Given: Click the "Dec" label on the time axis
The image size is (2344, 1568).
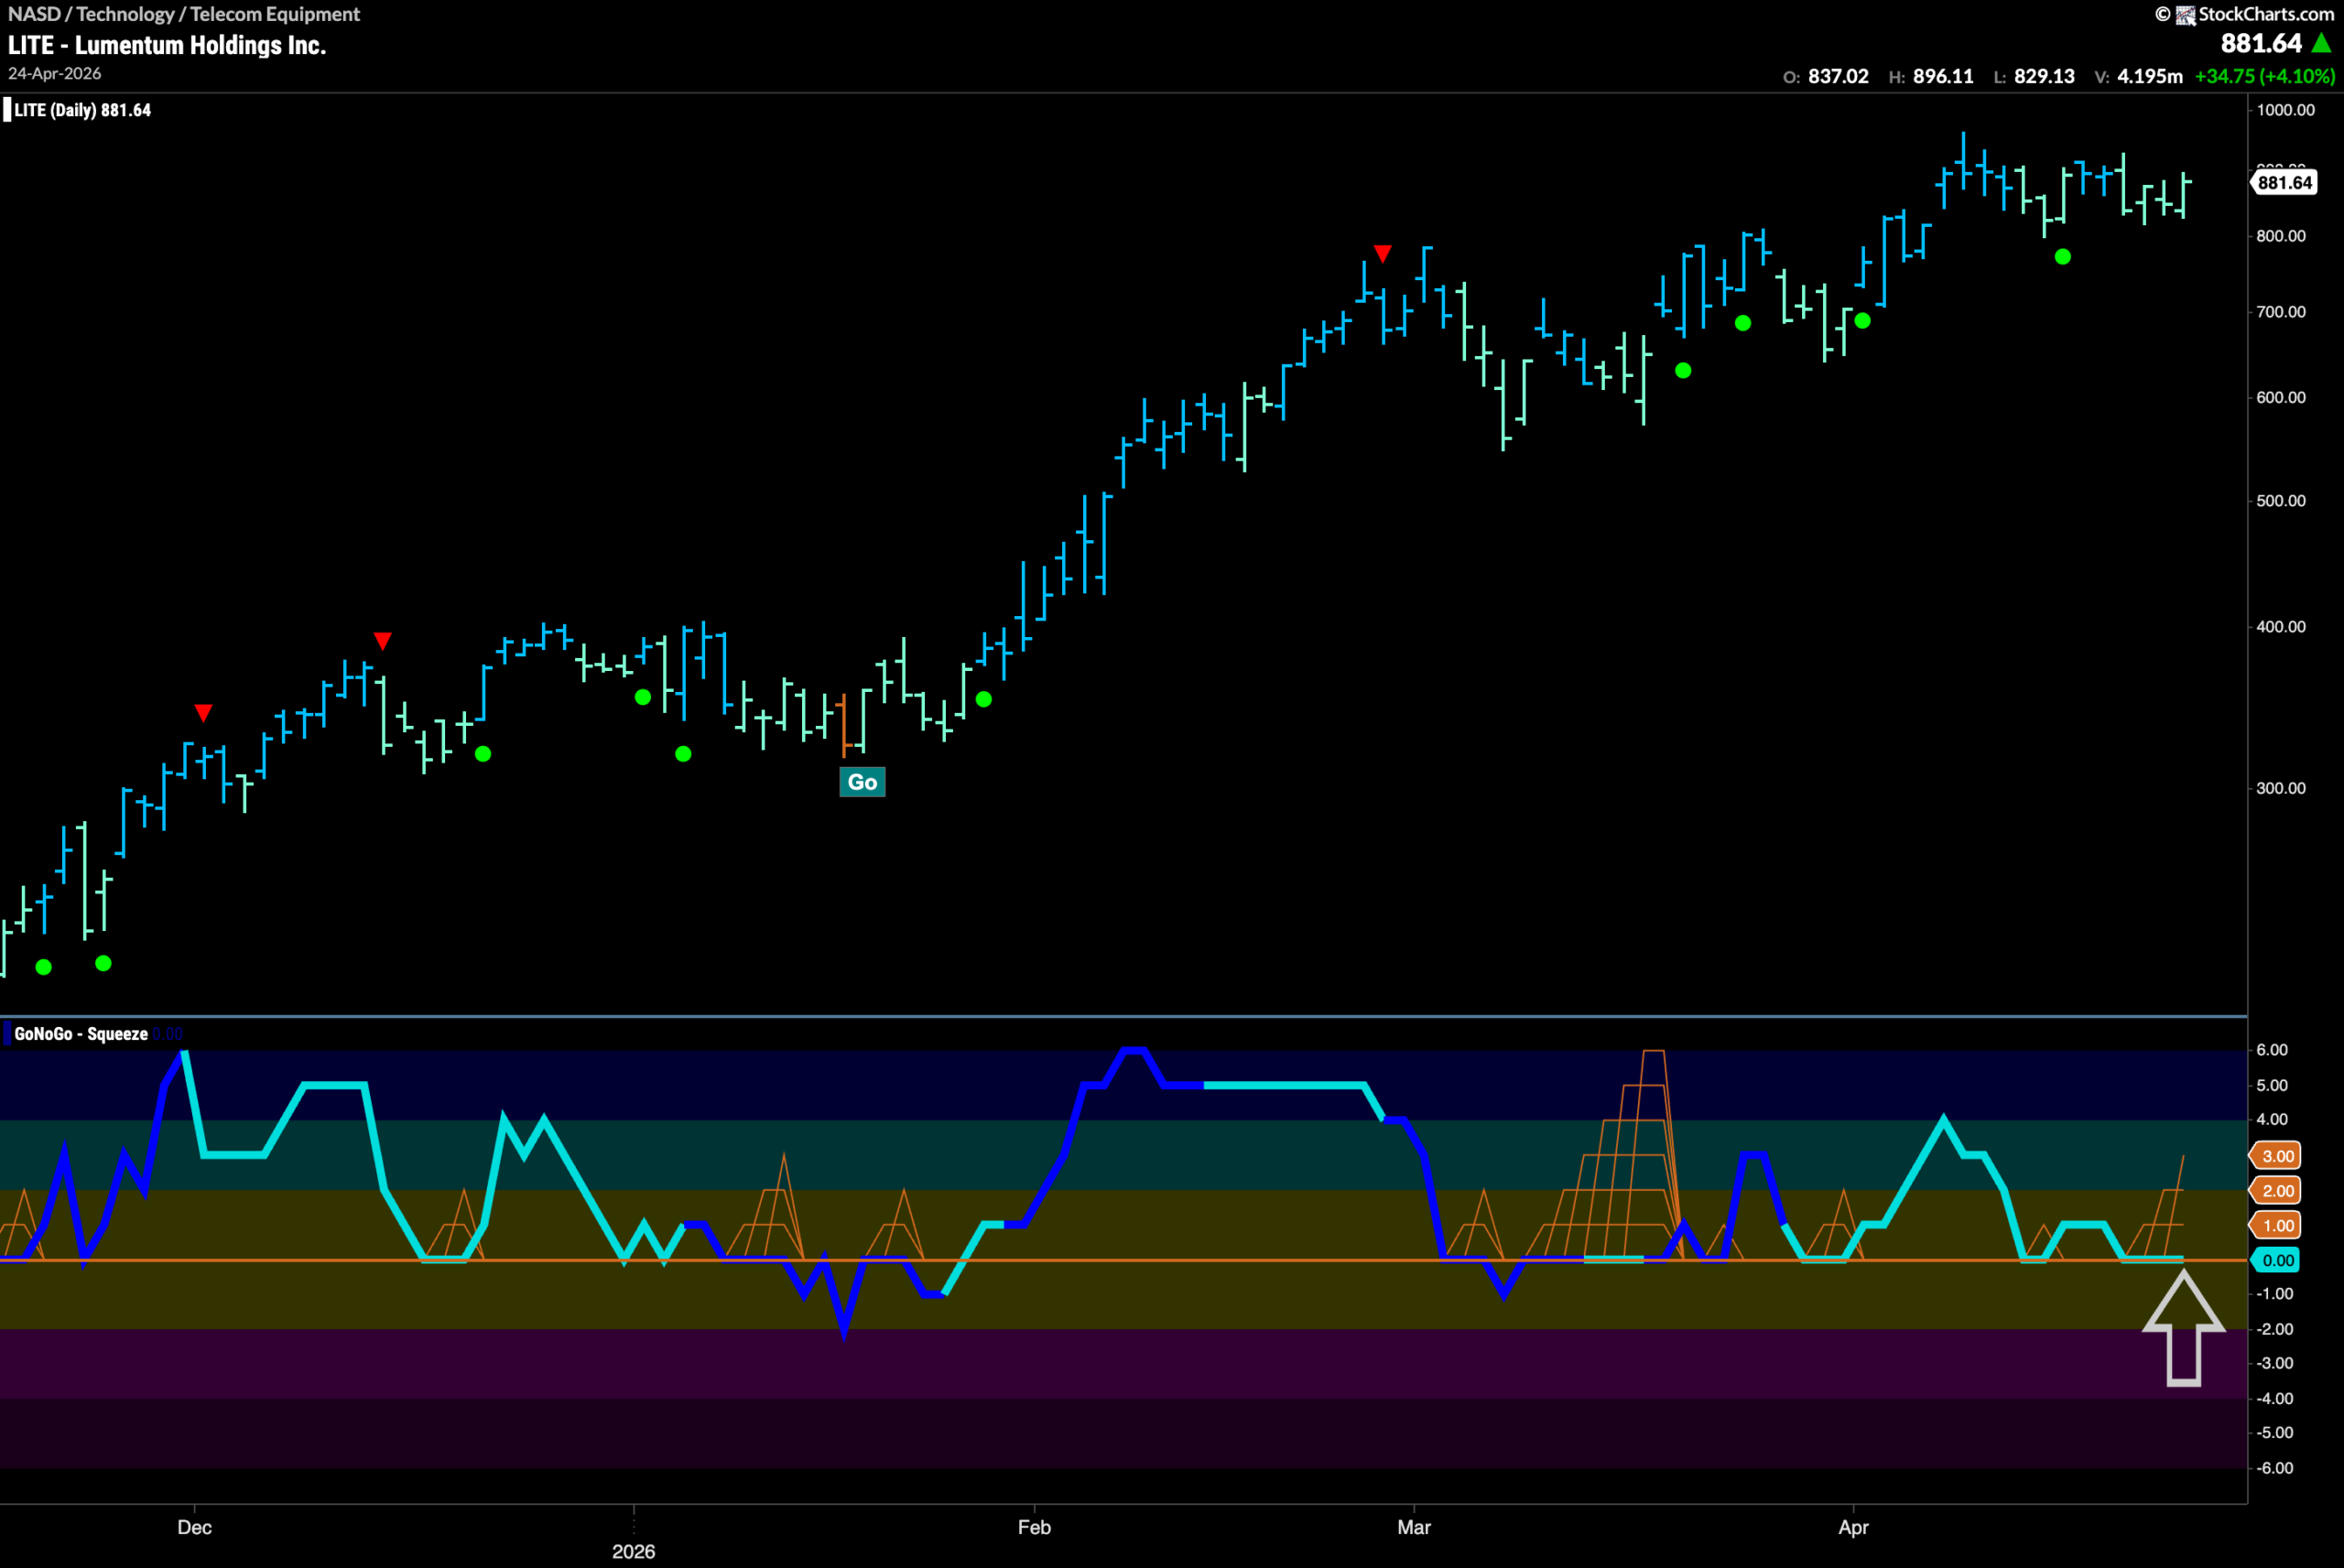Looking at the screenshot, I should [x=194, y=1527].
